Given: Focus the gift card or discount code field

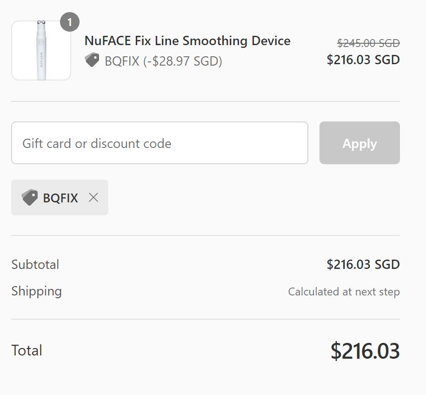Looking at the screenshot, I should point(160,143).
